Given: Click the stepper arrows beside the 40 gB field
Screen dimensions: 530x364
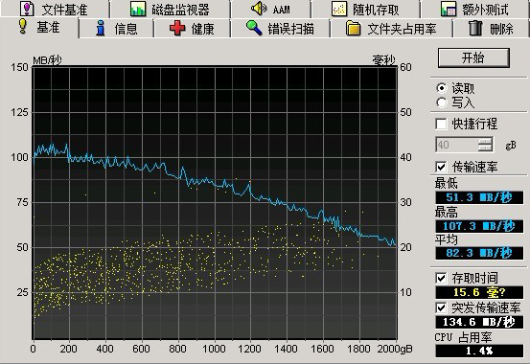Looking at the screenshot, I should point(485,145).
